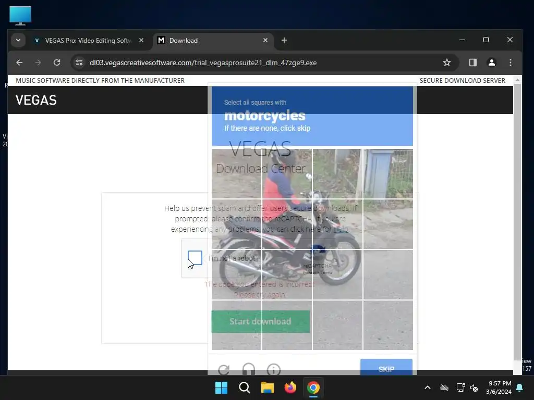The height and width of the screenshot is (400, 534).
Task: Click Chrome icon in the taskbar
Action: (x=313, y=387)
